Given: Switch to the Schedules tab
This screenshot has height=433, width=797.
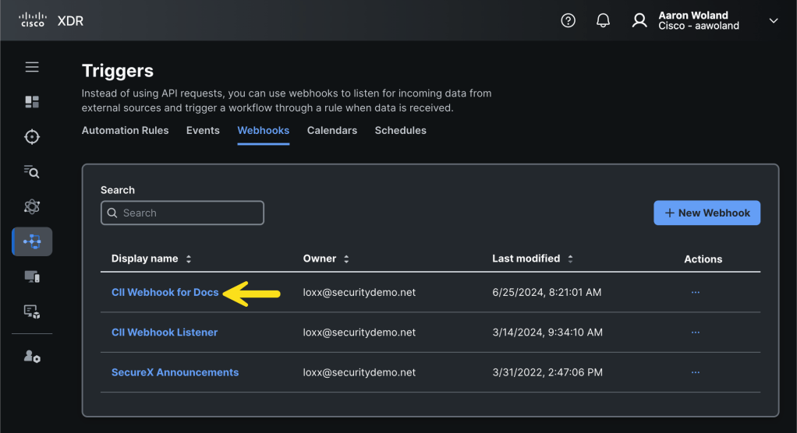Looking at the screenshot, I should 401,131.
